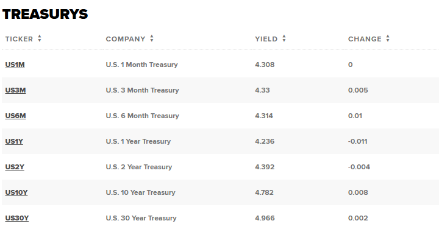Open the US3M ticker link
The width and height of the screenshot is (439, 232).
coord(15,90)
